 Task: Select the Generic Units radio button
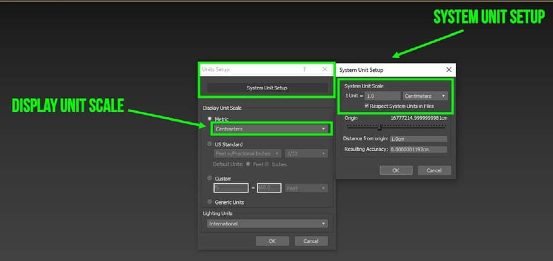coord(210,202)
